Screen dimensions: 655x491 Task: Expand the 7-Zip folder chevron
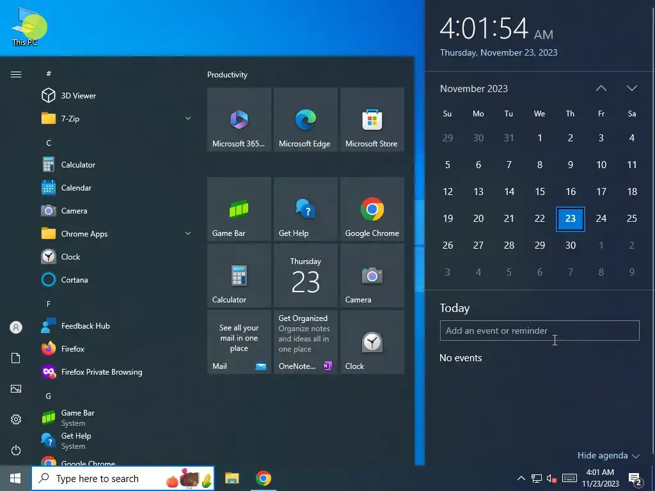188,118
